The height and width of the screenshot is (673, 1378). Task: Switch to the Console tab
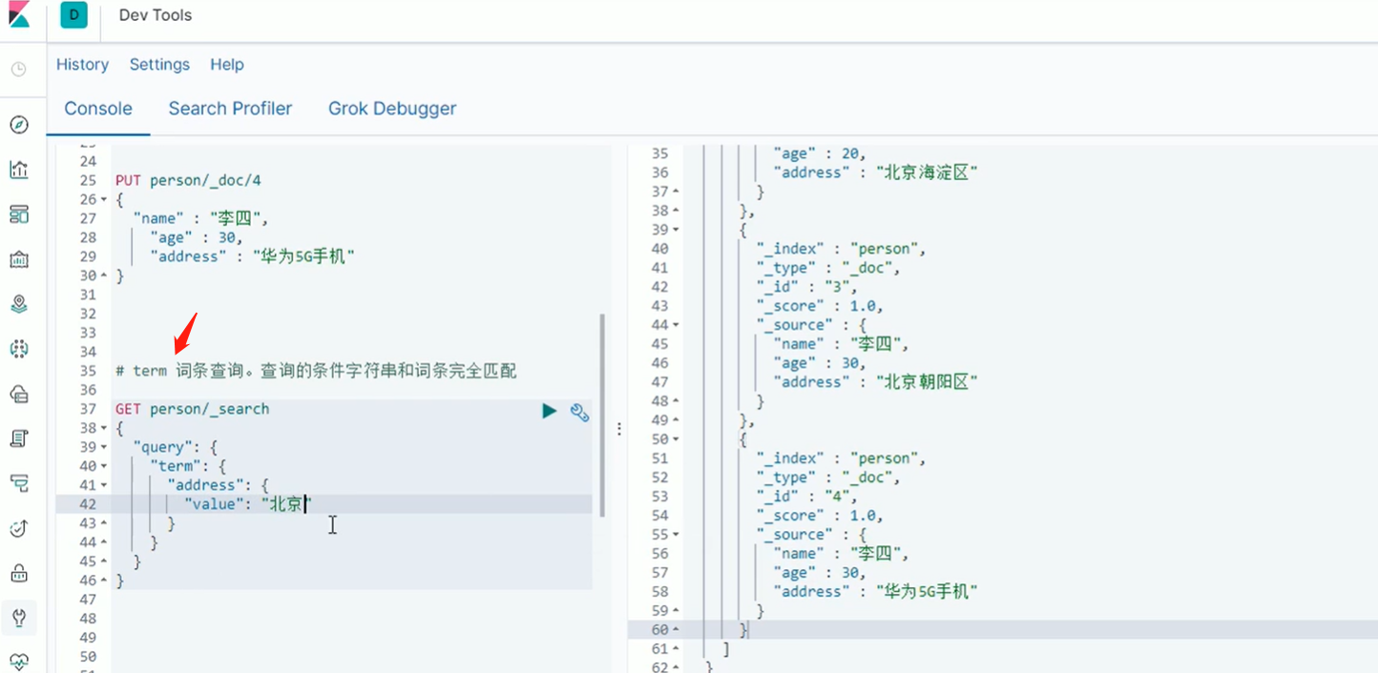pyautogui.click(x=98, y=109)
